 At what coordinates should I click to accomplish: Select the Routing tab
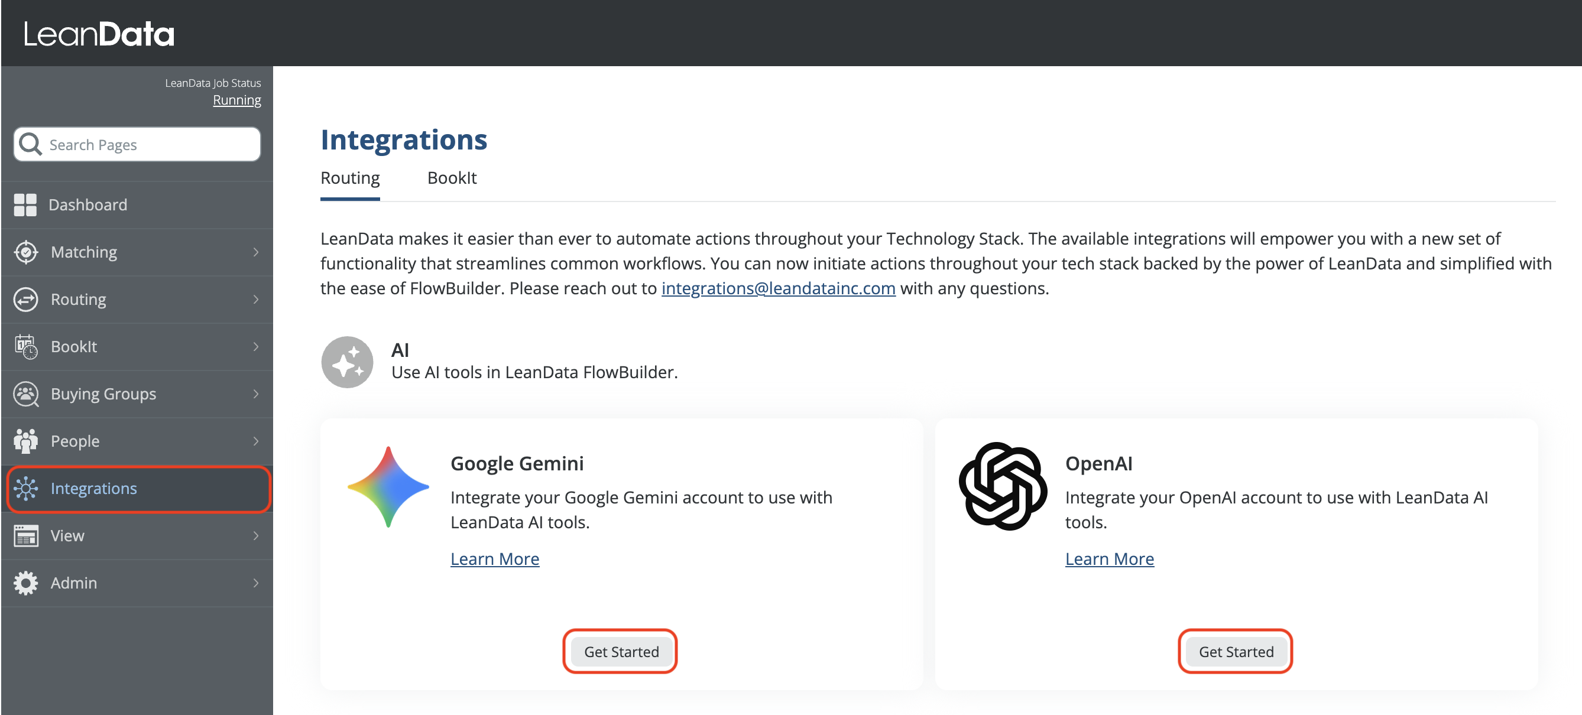350,178
